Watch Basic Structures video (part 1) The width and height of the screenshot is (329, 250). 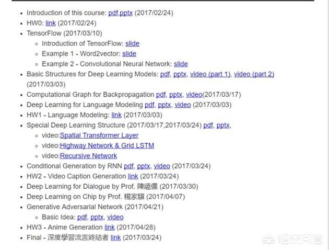coord(210,74)
